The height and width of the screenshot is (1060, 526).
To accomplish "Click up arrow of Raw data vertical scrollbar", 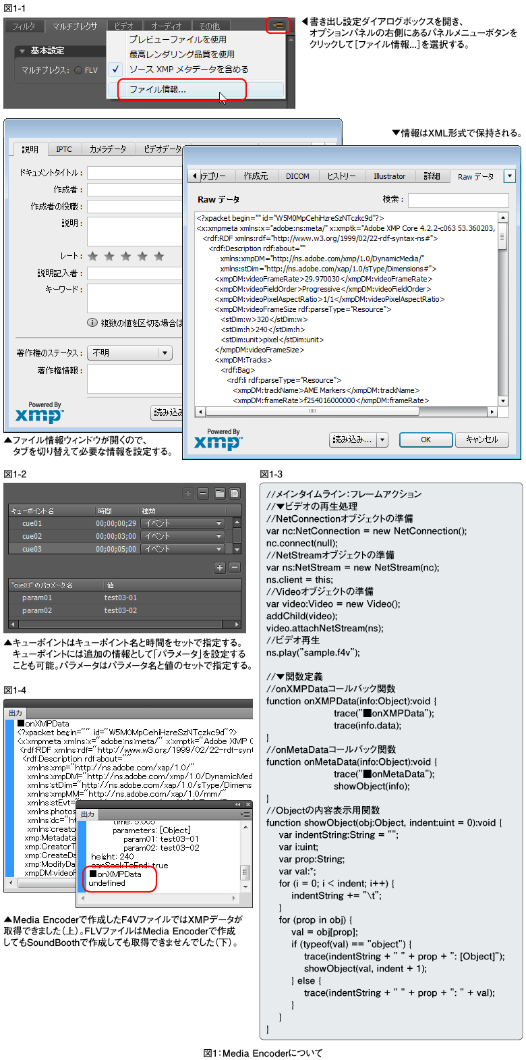I will point(502,217).
